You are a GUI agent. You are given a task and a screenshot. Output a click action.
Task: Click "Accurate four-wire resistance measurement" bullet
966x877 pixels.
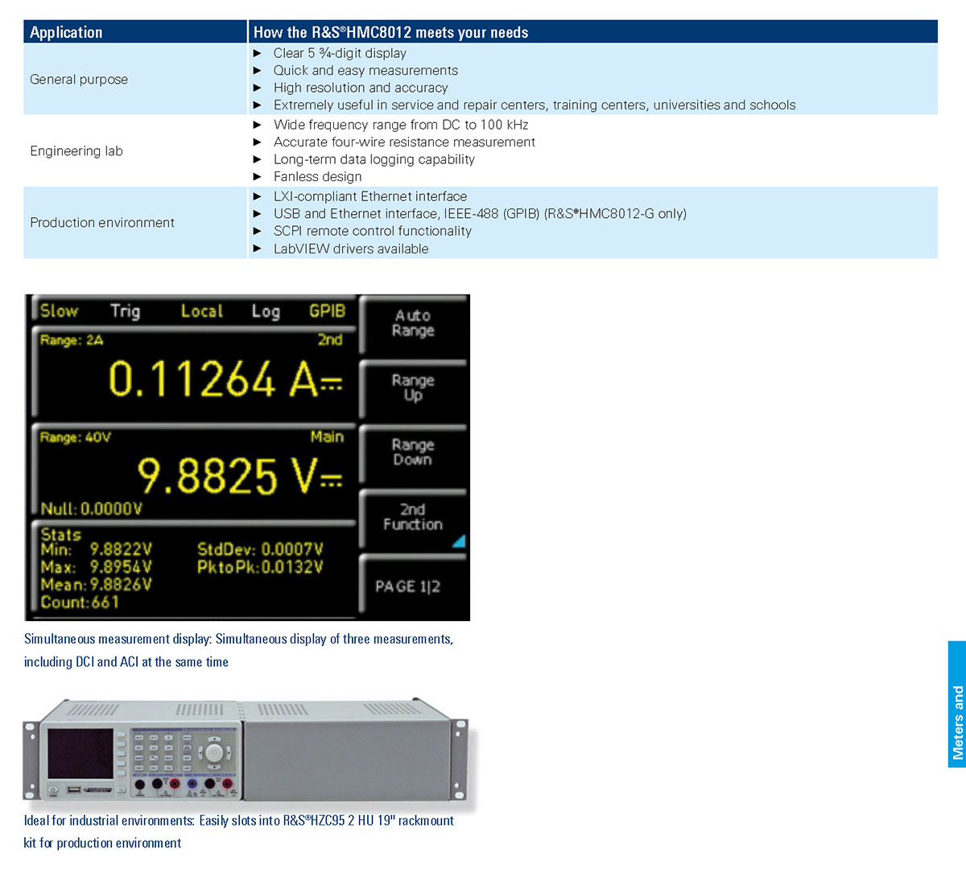click(404, 142)
